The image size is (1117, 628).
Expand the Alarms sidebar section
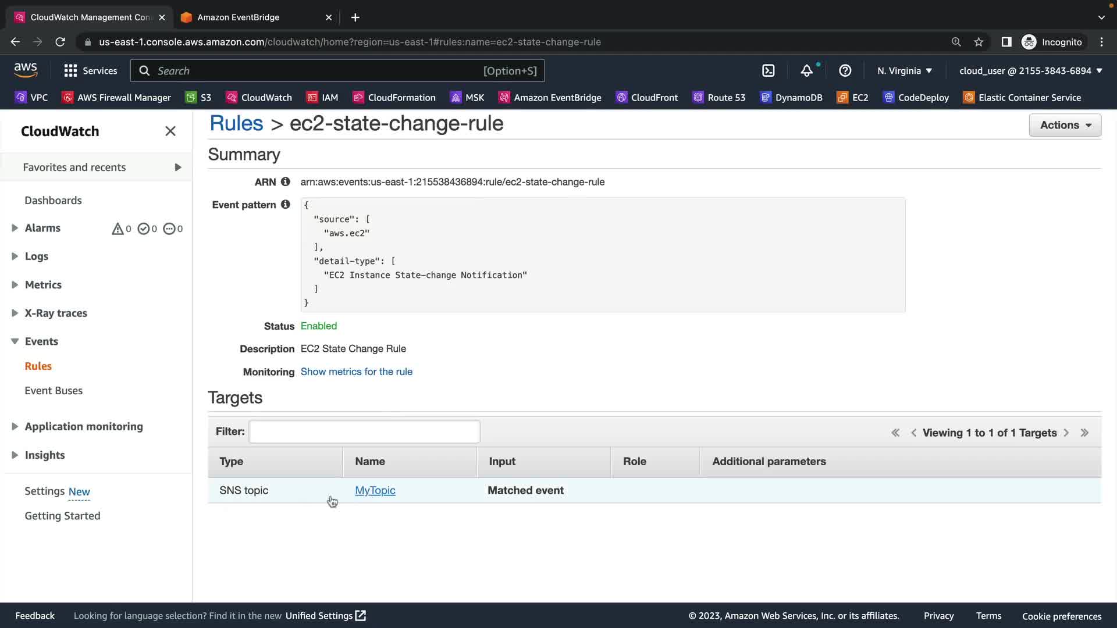tap(15, 228)
